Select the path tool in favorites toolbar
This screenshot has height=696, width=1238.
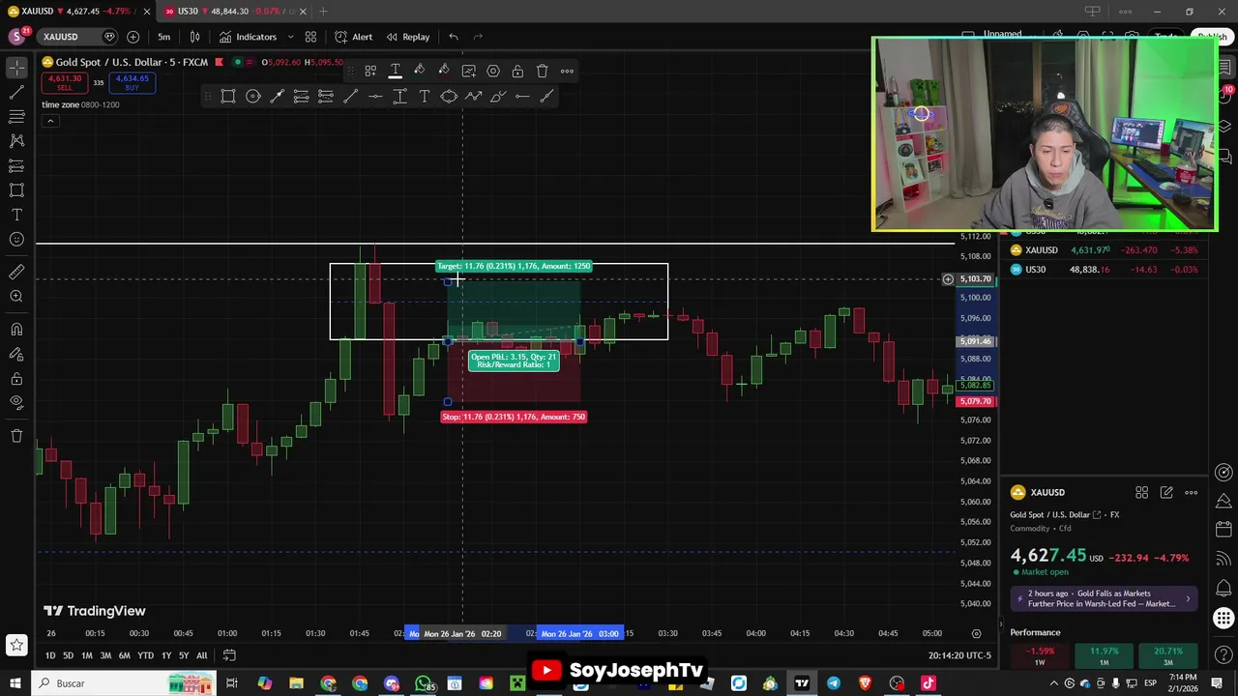coord(474,96)
